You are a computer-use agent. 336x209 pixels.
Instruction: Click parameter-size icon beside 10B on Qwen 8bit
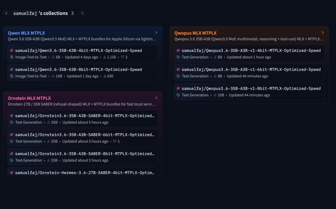tap(53, 76)
